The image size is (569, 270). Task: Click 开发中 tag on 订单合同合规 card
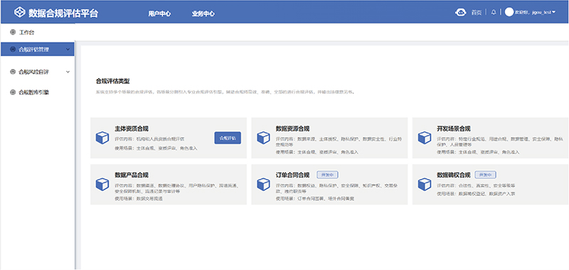click(x=328, y=175)
